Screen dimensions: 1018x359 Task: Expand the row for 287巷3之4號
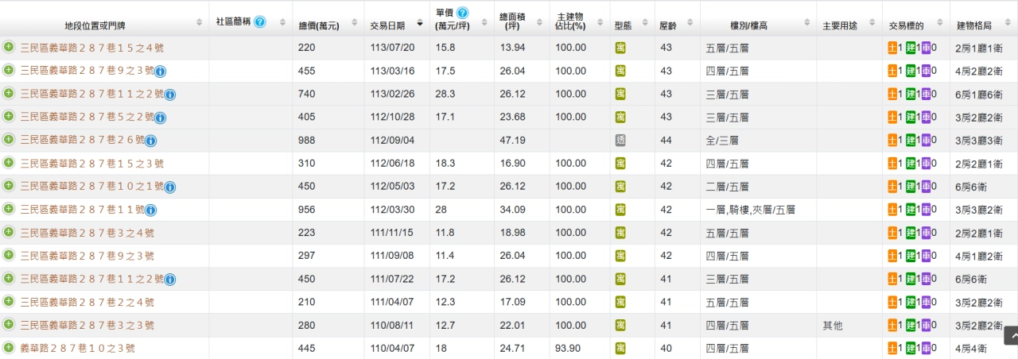click(9, 233)
